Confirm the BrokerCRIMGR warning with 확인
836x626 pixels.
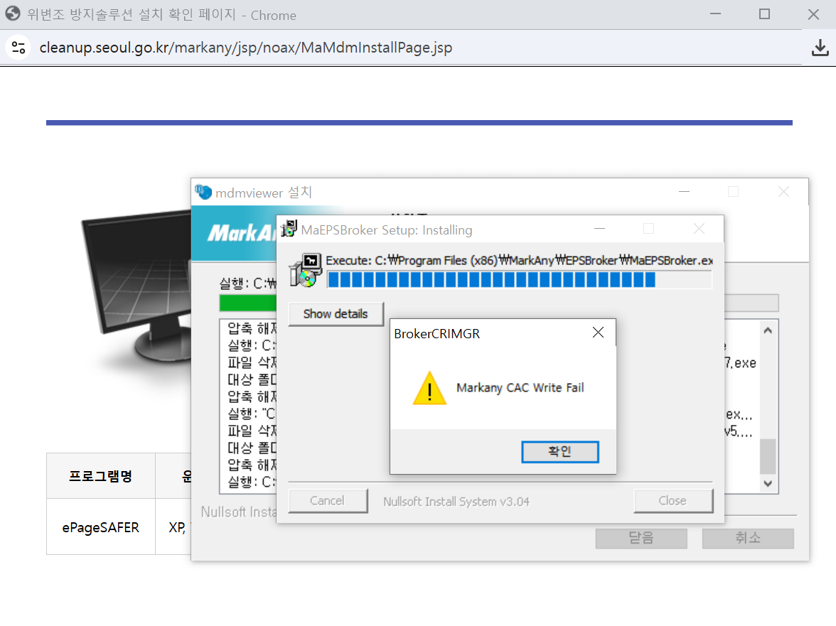click(x=560, y=452)
